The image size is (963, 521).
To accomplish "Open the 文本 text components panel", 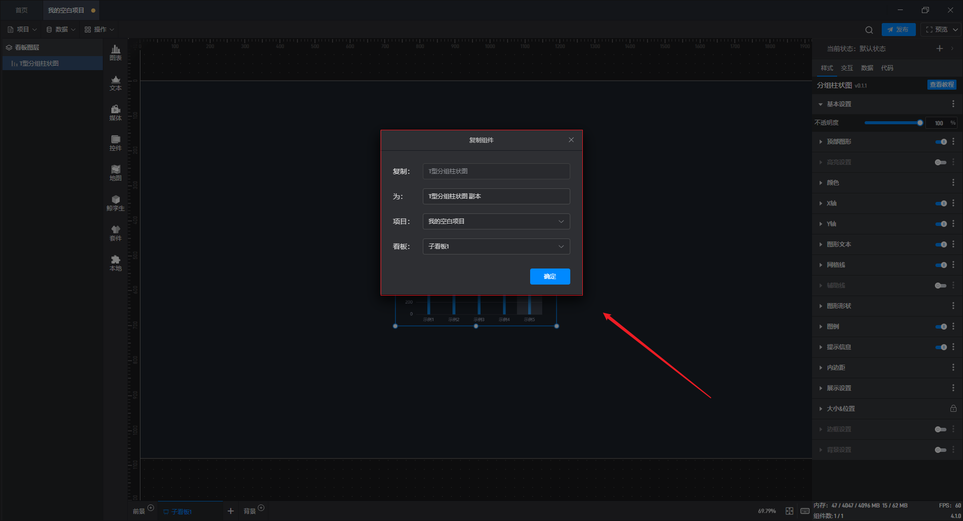I will tap(115, 83).
